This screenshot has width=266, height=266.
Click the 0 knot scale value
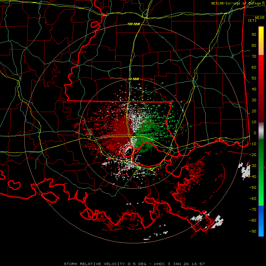pos(255,133)
